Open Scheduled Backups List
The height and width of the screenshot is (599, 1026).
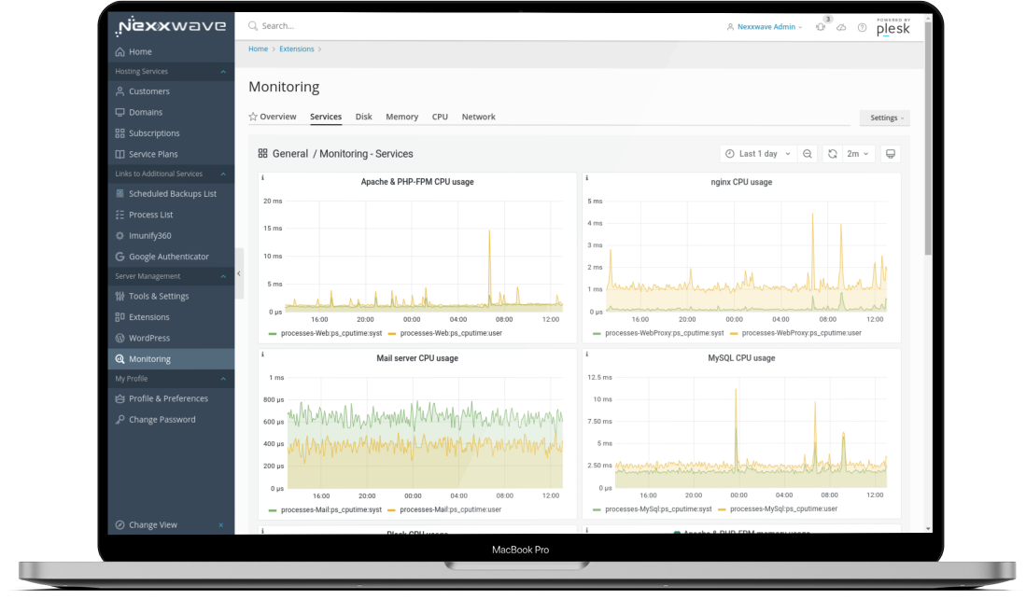click(171, 193)
